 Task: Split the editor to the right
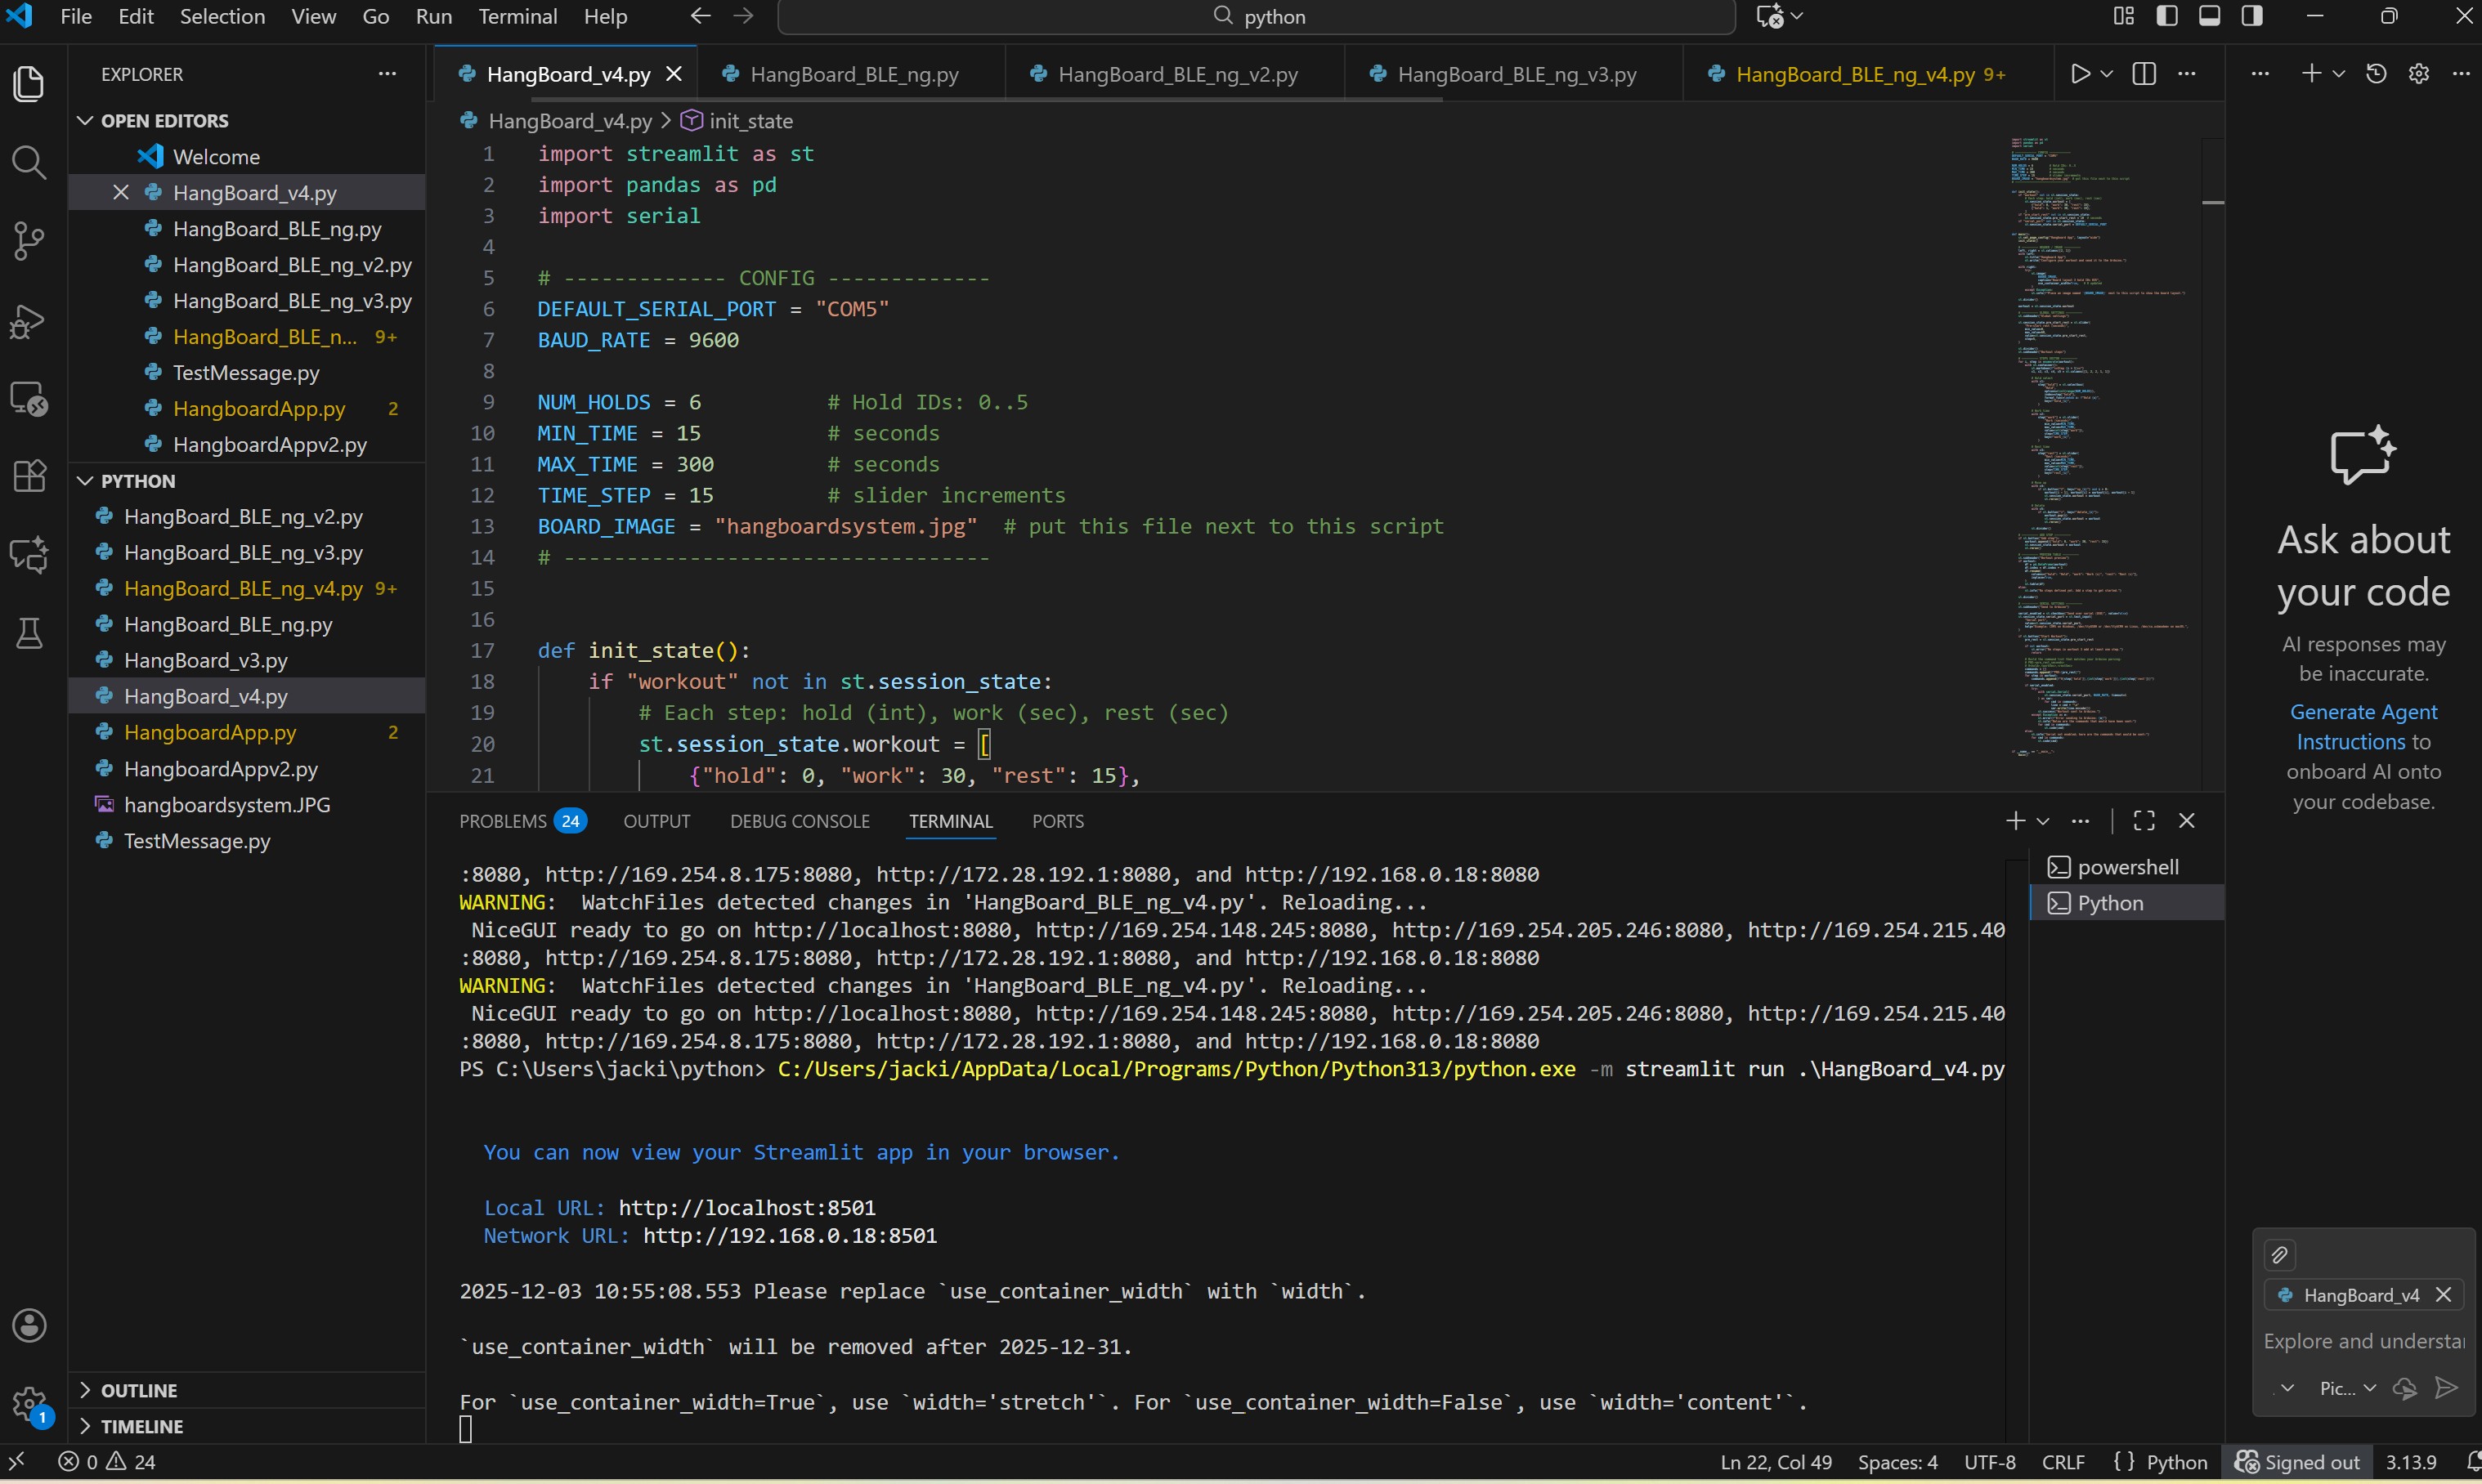click(2144, 74)
